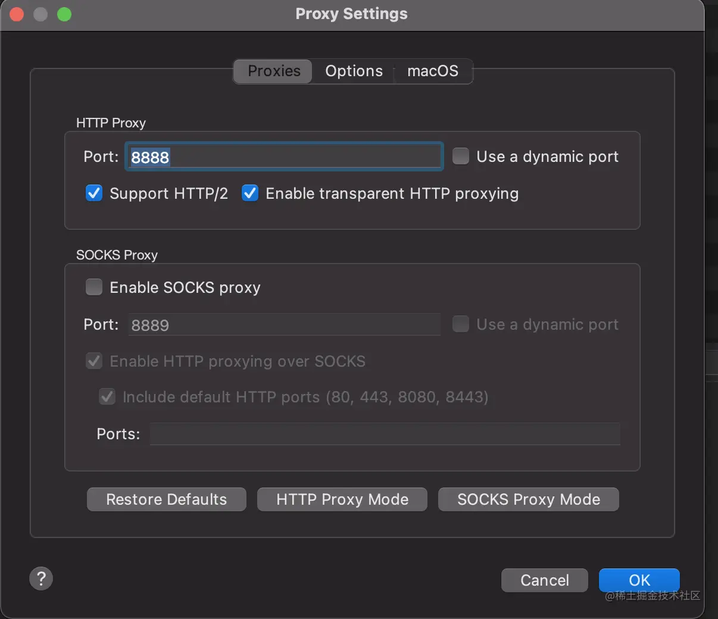
Task: Open the Options tab
Action: 354,71
